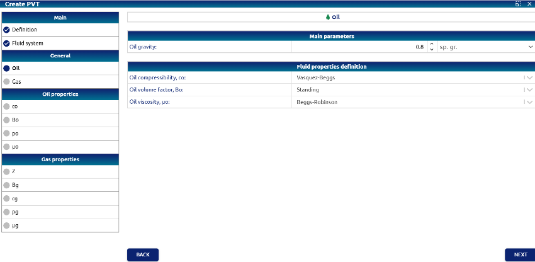Click the grey circle beside Gas

6,81
